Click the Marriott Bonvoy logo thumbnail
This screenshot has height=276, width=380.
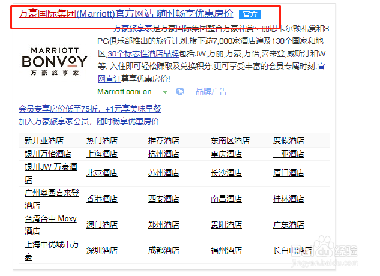[x=55, y=62]
